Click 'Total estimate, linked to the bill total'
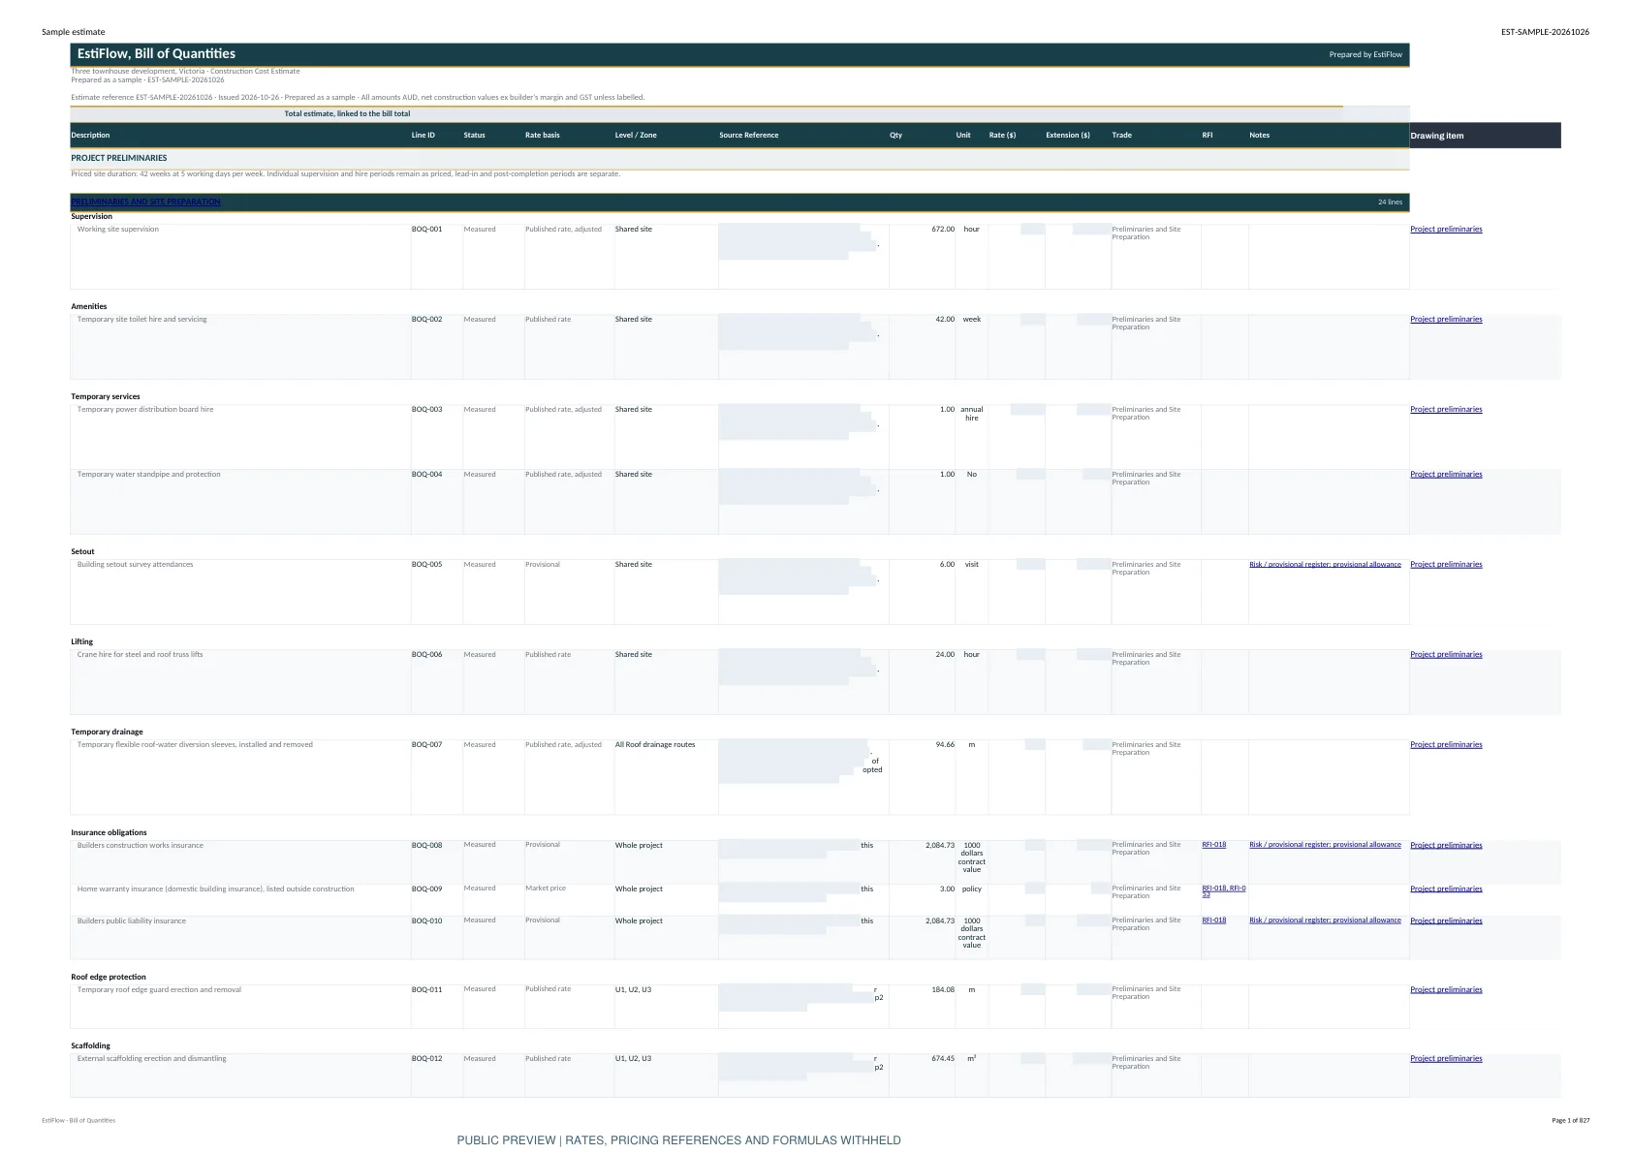 (x=347, y=113)
